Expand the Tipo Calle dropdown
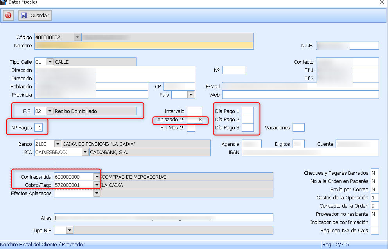Image resolution: width=388 pixels, height=249 pixels. click(x=50, y=62)
